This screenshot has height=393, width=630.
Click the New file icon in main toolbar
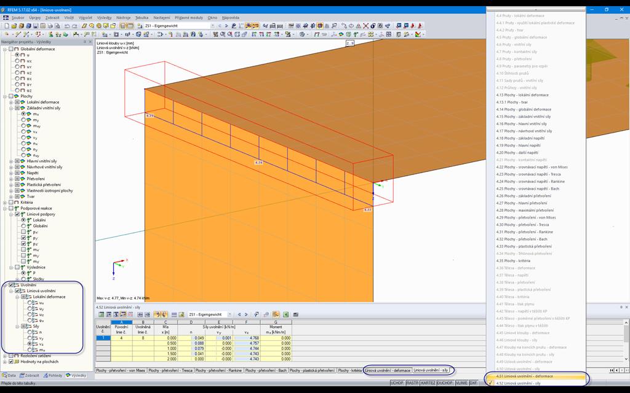coord(7,26)
